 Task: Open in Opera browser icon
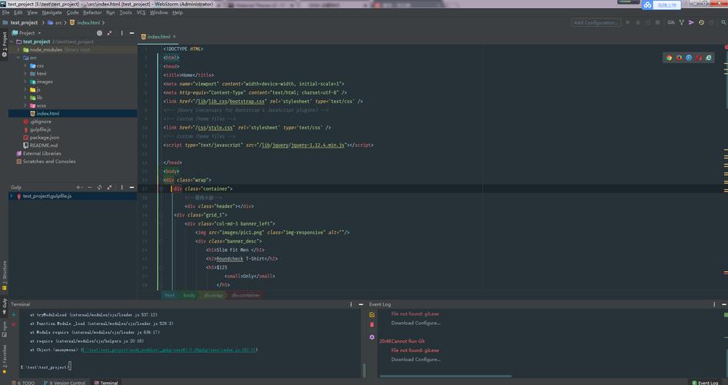coord(698,58)
